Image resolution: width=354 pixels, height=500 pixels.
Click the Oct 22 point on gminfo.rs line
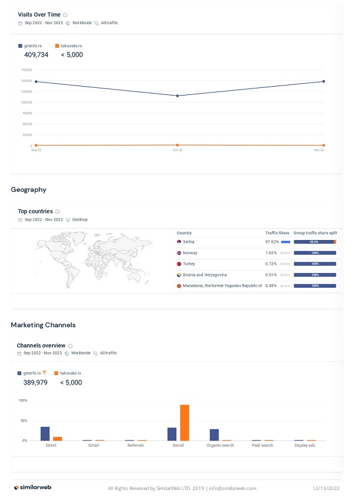coord(178,96)
